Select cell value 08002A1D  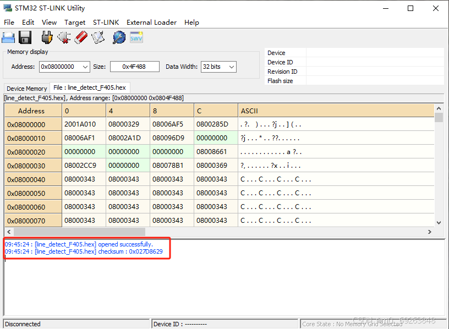pyautogui.click(x=128, y=138)
